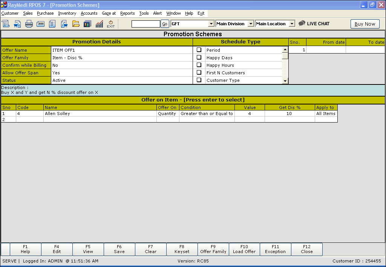Restore the inner window via title bar button
This screenshot has height=267, width=386.
372,5
